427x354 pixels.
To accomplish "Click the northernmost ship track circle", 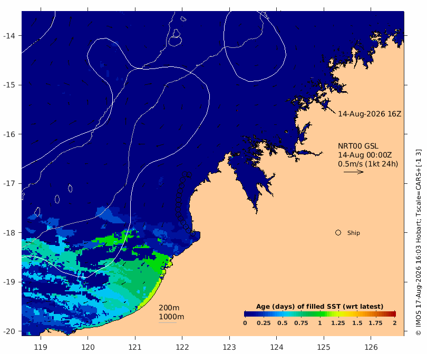I will point(185,174).
